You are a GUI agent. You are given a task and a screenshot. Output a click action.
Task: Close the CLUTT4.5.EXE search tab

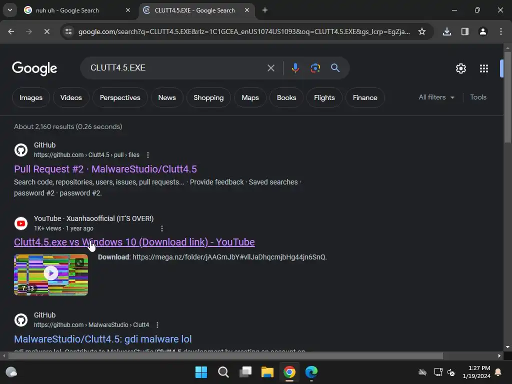tap(247, 10)
